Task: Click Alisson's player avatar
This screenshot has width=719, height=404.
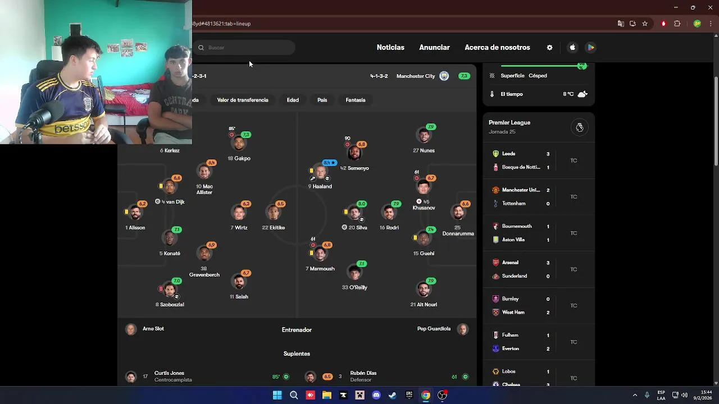Action: 135,213
